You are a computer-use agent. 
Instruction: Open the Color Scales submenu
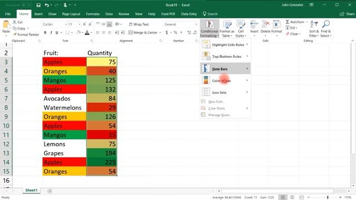coord(225,81)
